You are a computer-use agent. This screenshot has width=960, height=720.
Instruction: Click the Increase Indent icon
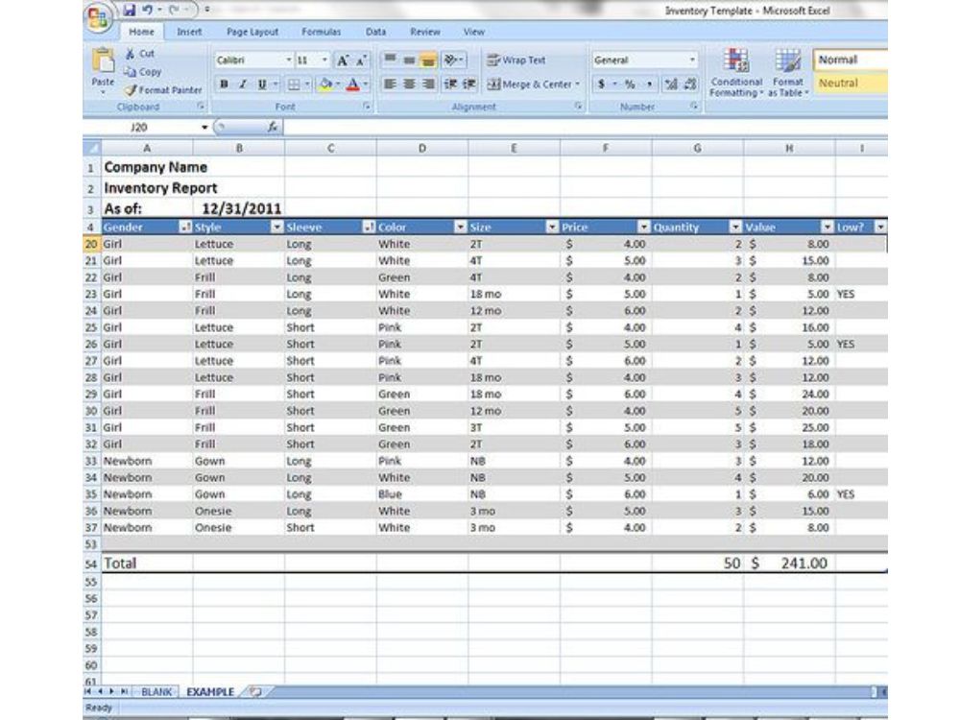pyautogui.click(x=469, y=84)
